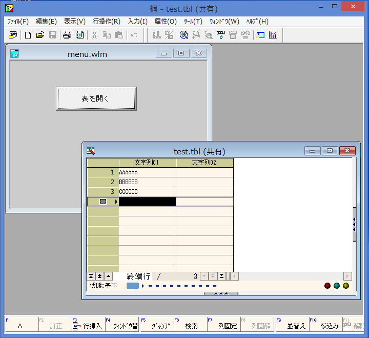Click the magnifier Search icon in toolbar
This screenshot has height=338, width=369.
point(183,35)
